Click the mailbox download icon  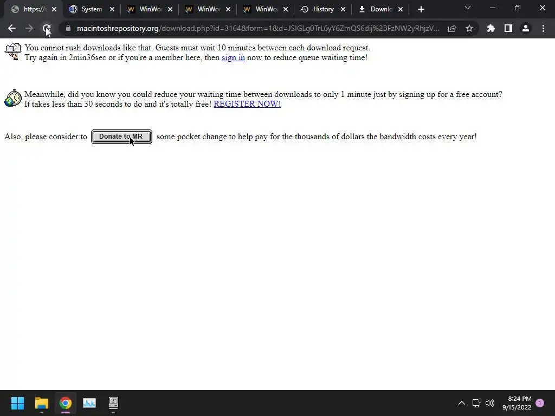[13, 51]
